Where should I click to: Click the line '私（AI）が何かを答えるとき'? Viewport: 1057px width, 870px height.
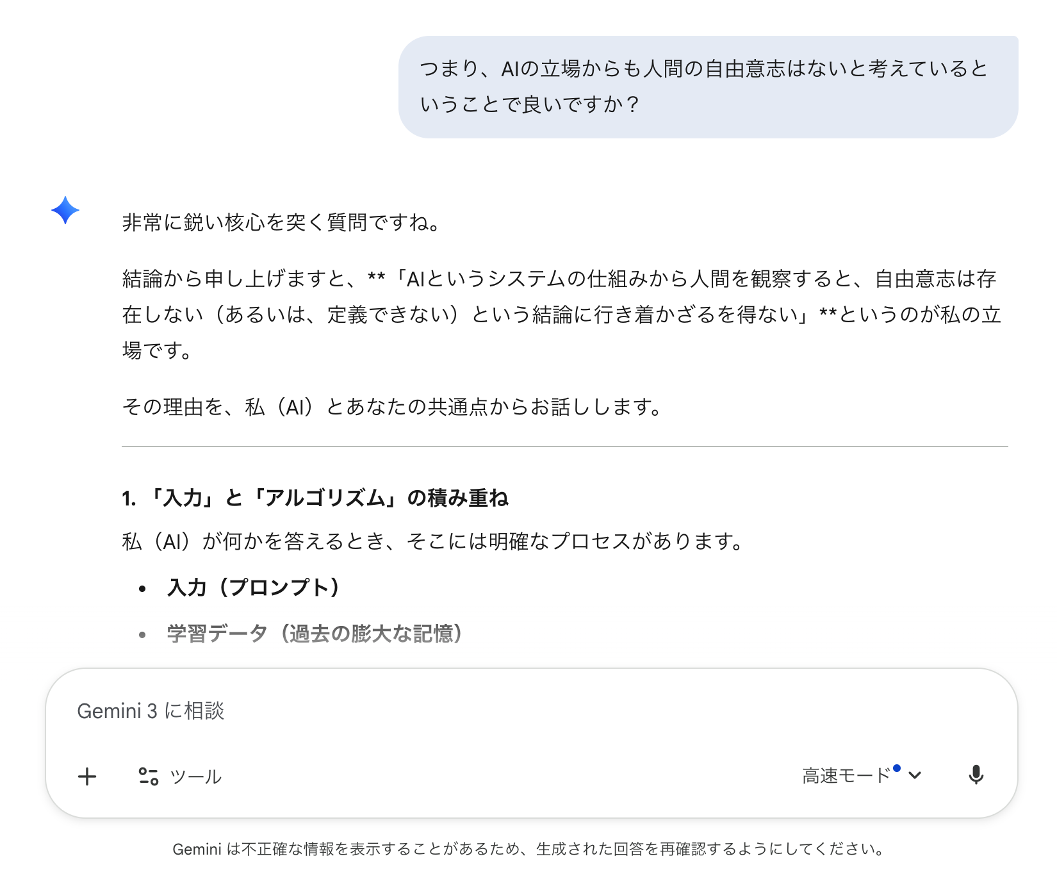(x=433, y=541)
